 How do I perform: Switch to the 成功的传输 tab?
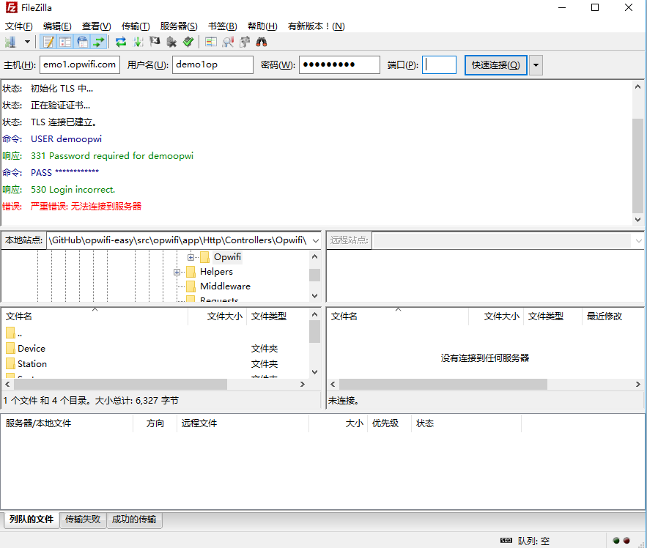coord(134,519)
